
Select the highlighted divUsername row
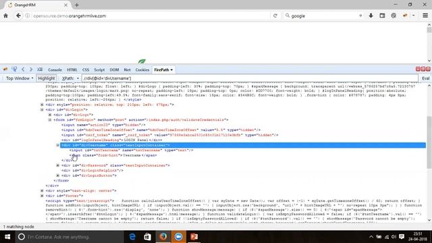tap(243, 145)
